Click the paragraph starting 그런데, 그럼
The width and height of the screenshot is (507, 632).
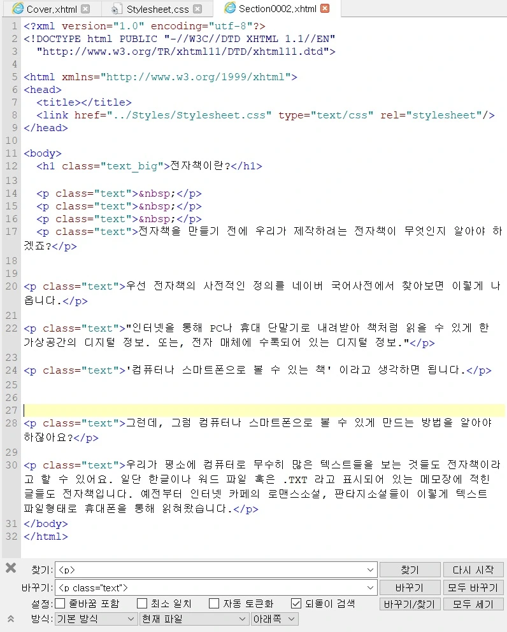(258, 430)
